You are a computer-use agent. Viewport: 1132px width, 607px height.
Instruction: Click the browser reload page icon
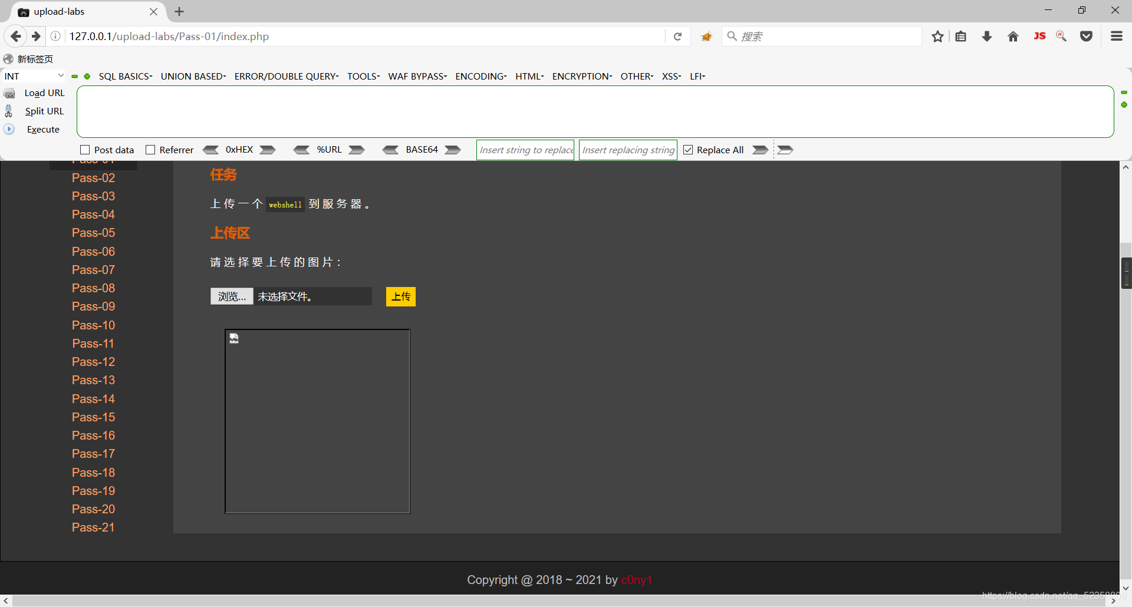(677, 37)
